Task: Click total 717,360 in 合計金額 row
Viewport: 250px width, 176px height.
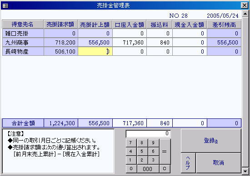Action: 130,123
